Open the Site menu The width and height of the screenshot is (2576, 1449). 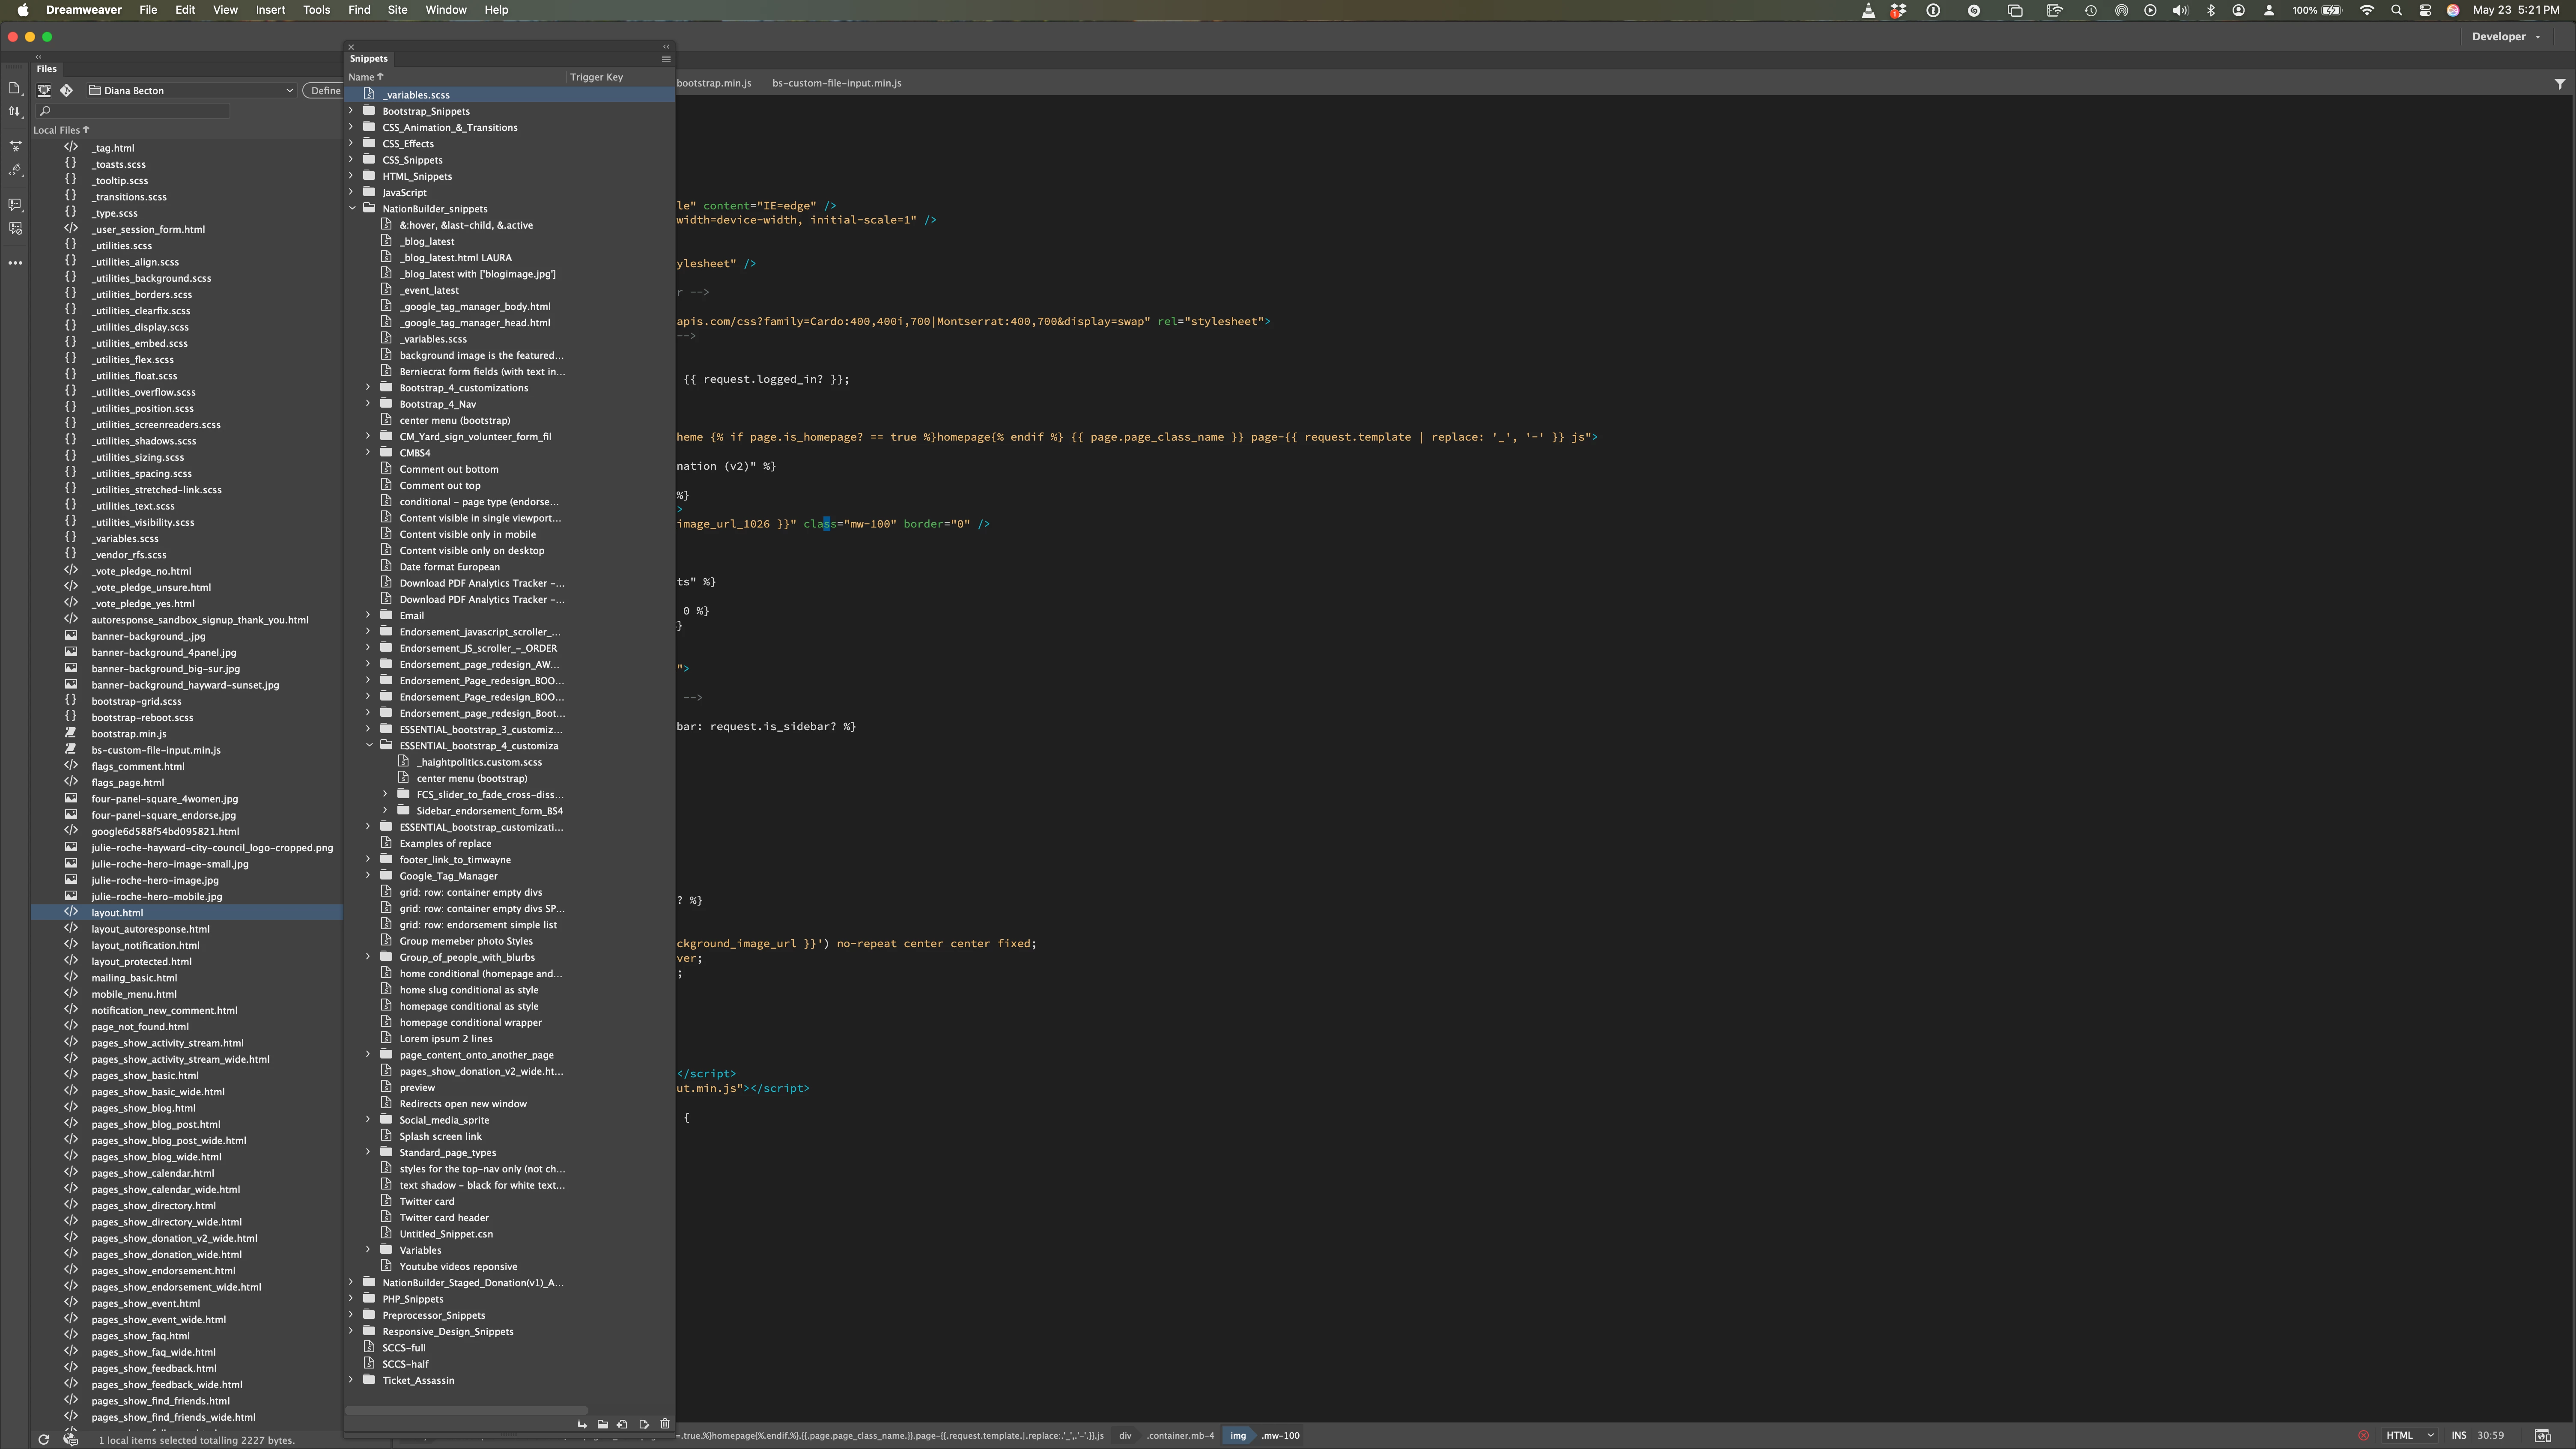coord(397,10)
